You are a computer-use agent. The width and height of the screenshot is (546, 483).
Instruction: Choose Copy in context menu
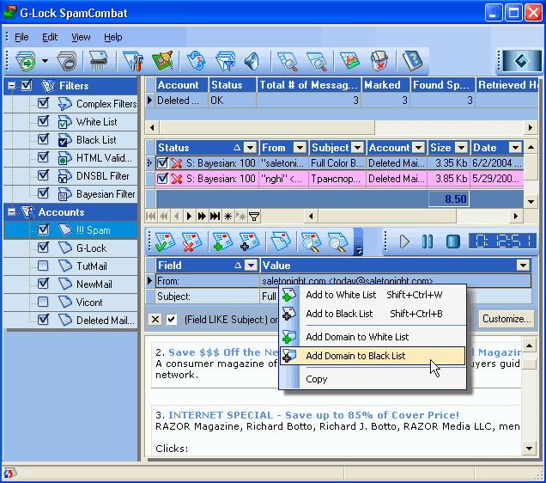coord(373,379)
